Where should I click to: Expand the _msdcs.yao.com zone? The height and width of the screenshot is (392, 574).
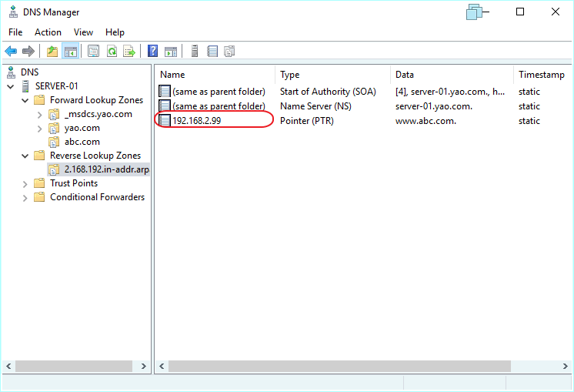[39, 115]
